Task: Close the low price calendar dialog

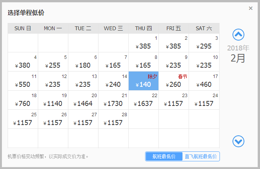Action: 250,8
